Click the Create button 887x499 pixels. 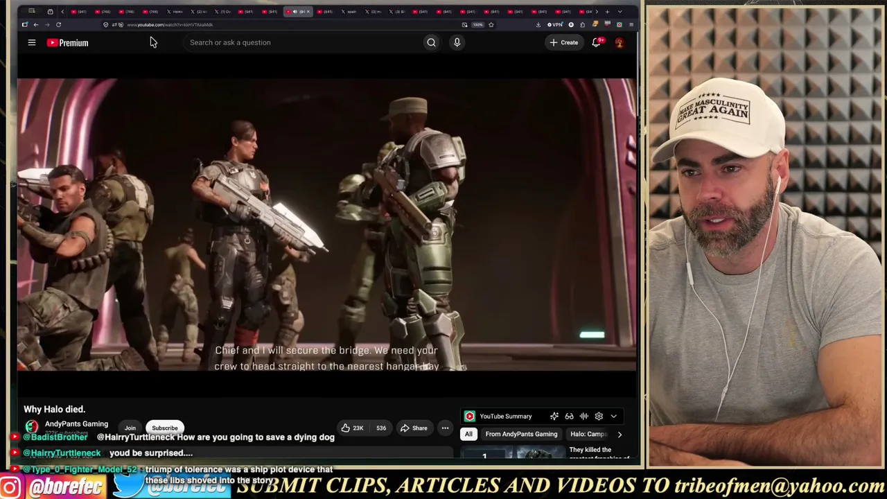(x=563, y=42)
